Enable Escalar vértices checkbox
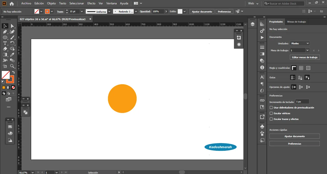The image size is (327, 174). point(271,113)
